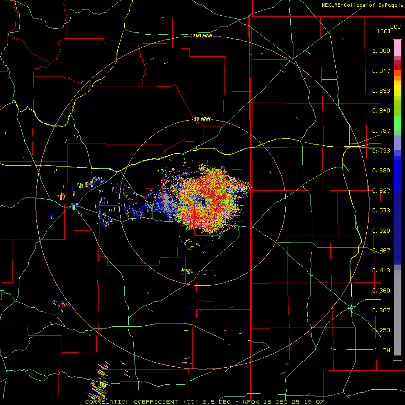The height and width of the screenshot is (405, 405).
Task: Pick the gray segment of the color bar
Action: click(397, 313)
